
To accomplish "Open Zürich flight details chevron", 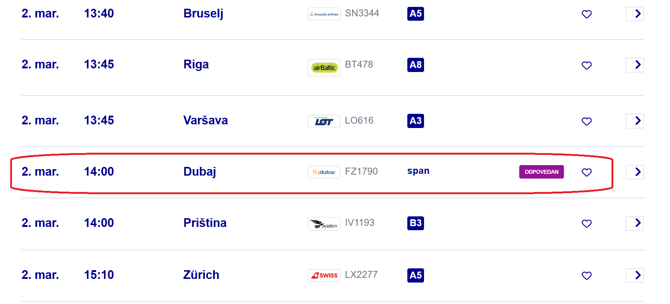I will point(634,275).
